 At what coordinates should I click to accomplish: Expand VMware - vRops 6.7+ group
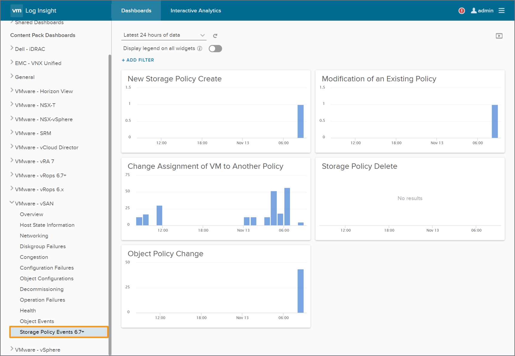coord(12,174)
